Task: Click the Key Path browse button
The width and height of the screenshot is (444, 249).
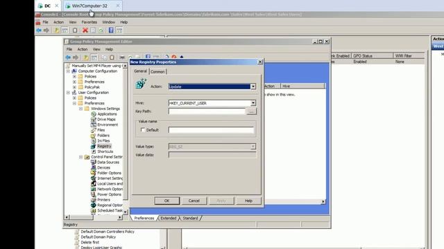Action: [251, 111]
